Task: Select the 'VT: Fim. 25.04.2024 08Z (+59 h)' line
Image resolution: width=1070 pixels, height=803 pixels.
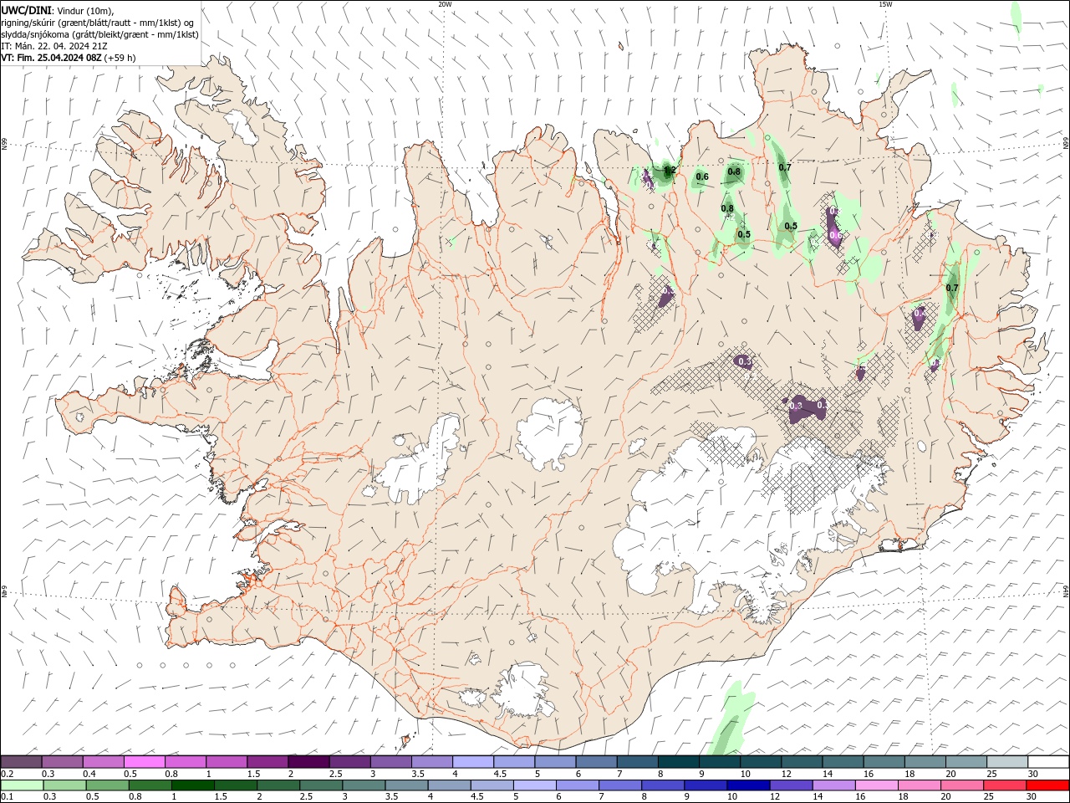Action: [68, 58]
